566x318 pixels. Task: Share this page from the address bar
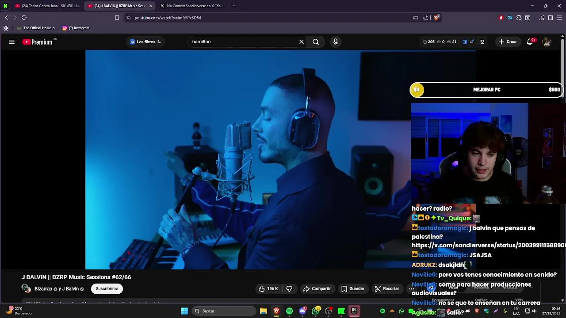coord(426,18)
